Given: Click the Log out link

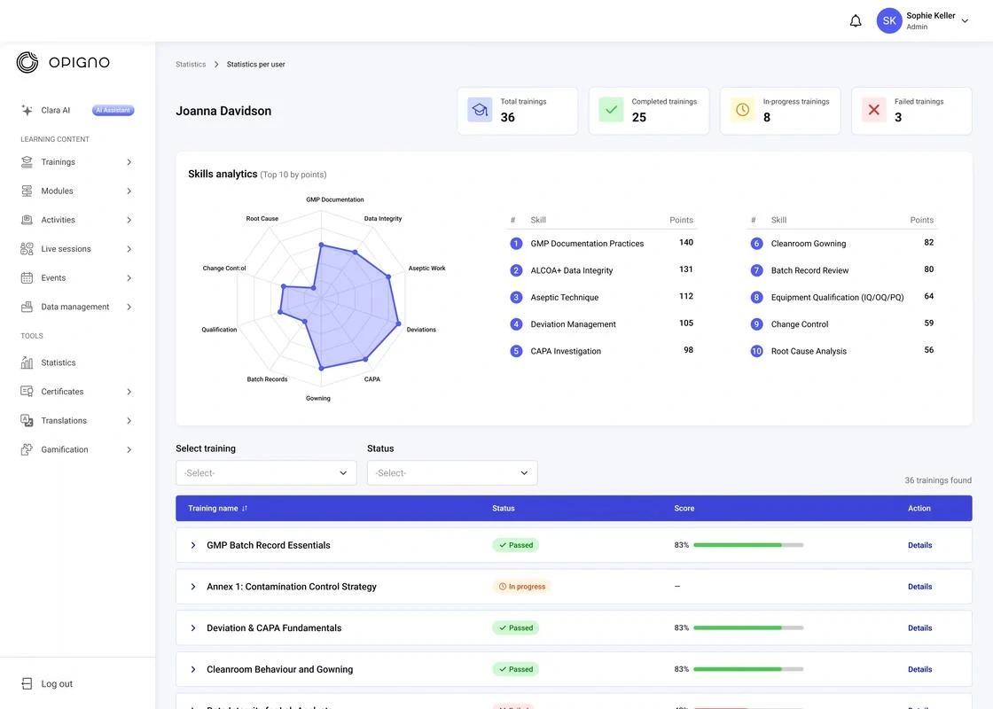Looking at the screenshot, I should pos(57,683).
